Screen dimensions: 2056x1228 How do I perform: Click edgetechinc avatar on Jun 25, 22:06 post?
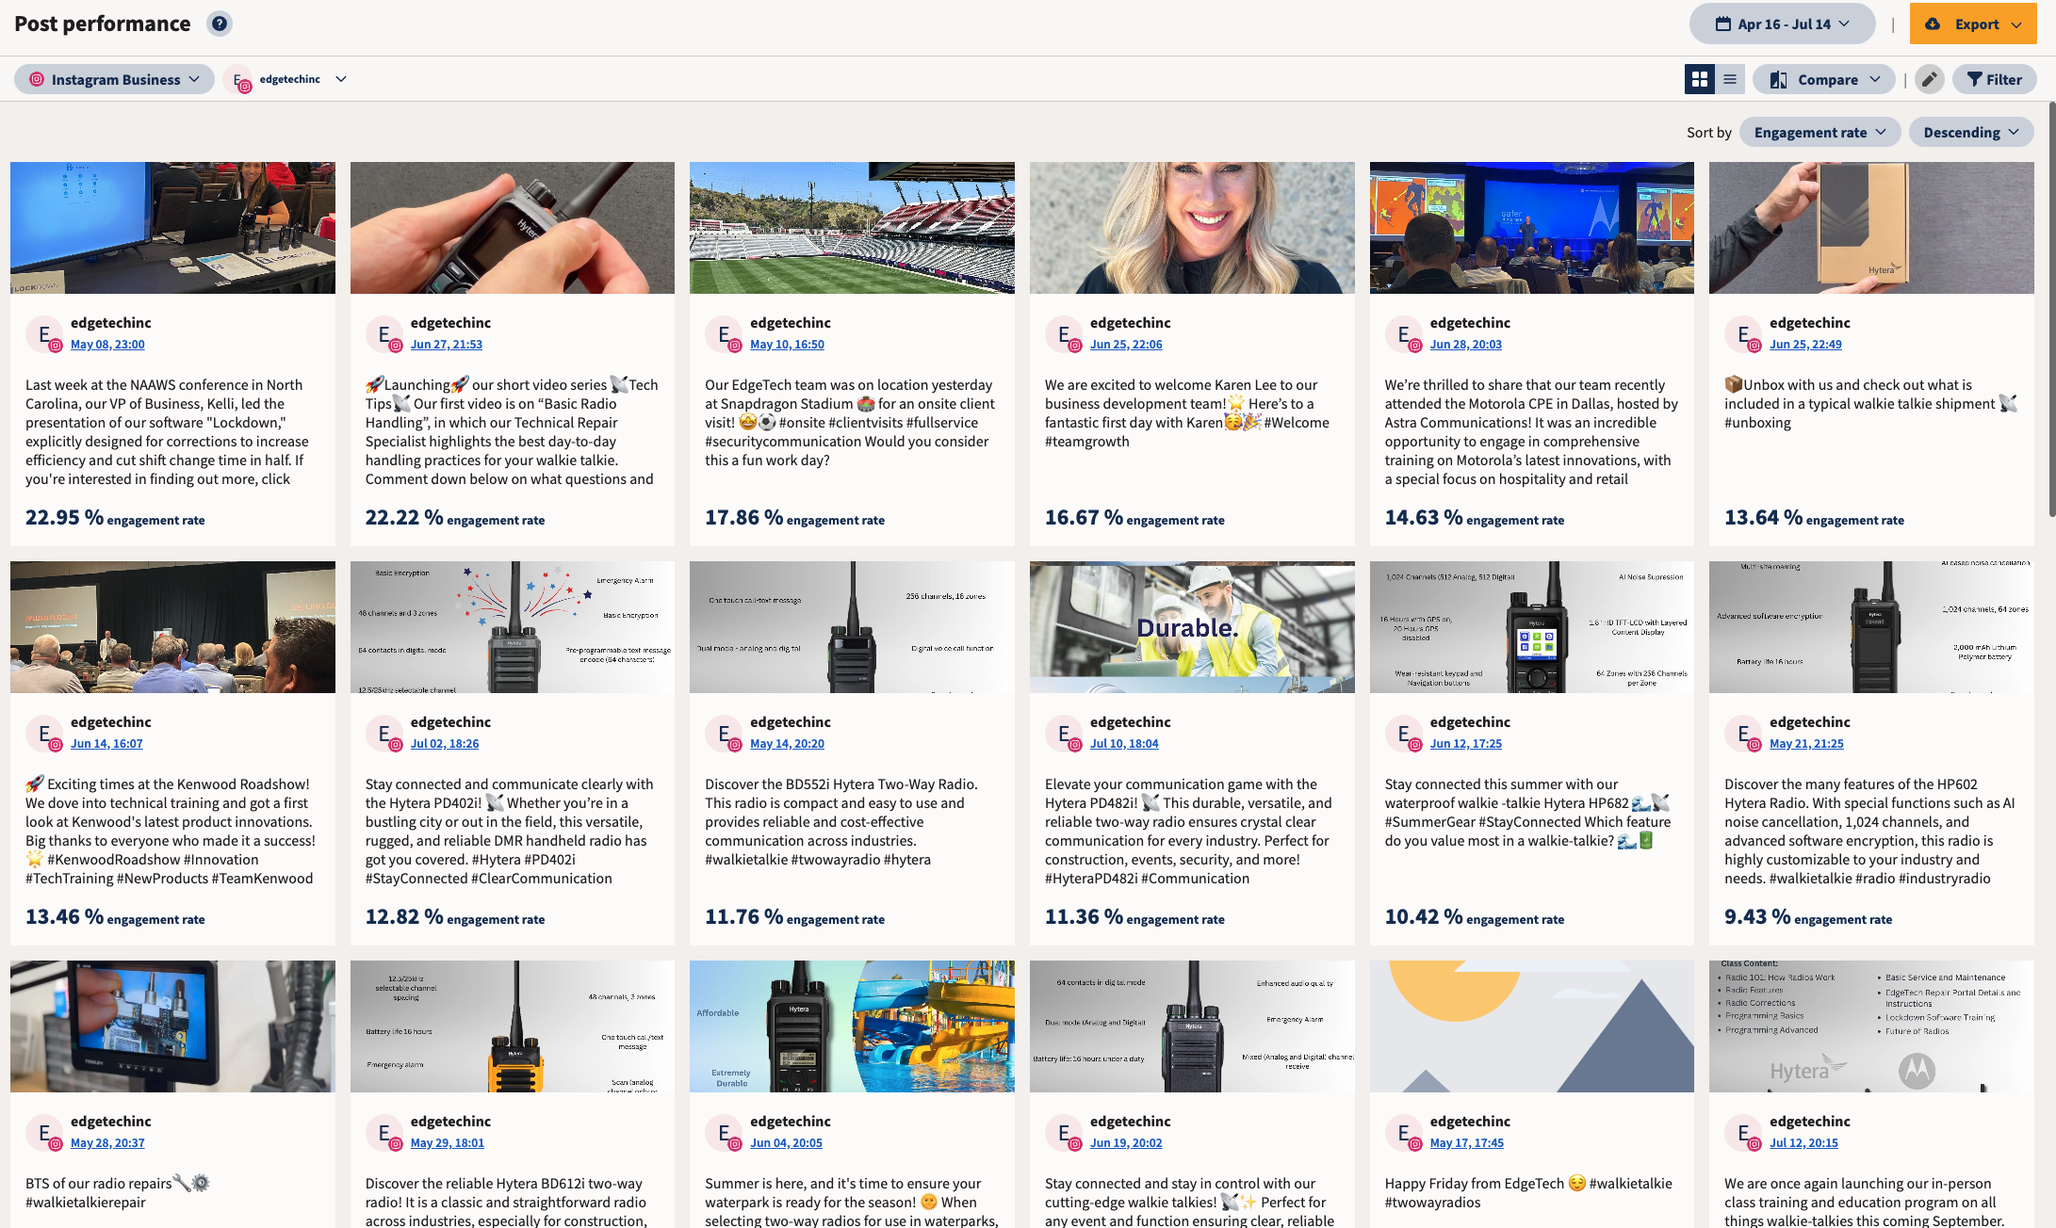tap(1064, 333)
